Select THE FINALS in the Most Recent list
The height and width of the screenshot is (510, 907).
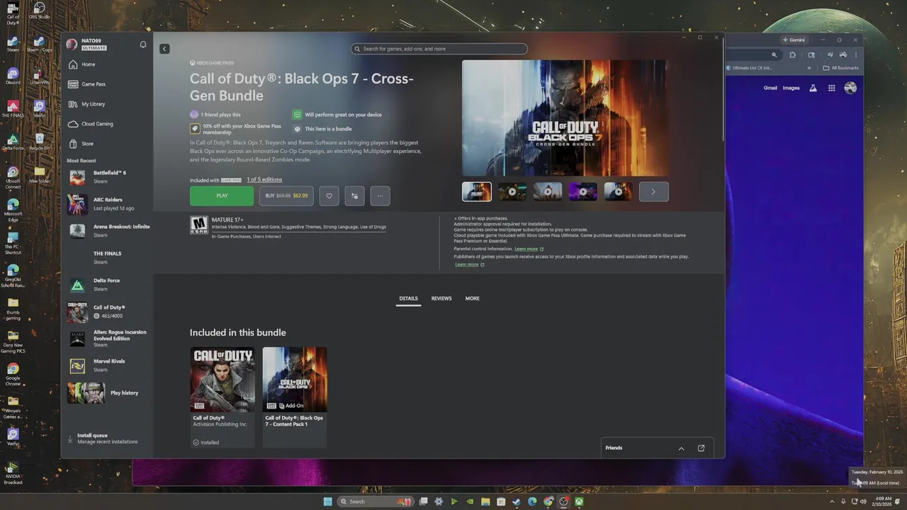point(108,258)
